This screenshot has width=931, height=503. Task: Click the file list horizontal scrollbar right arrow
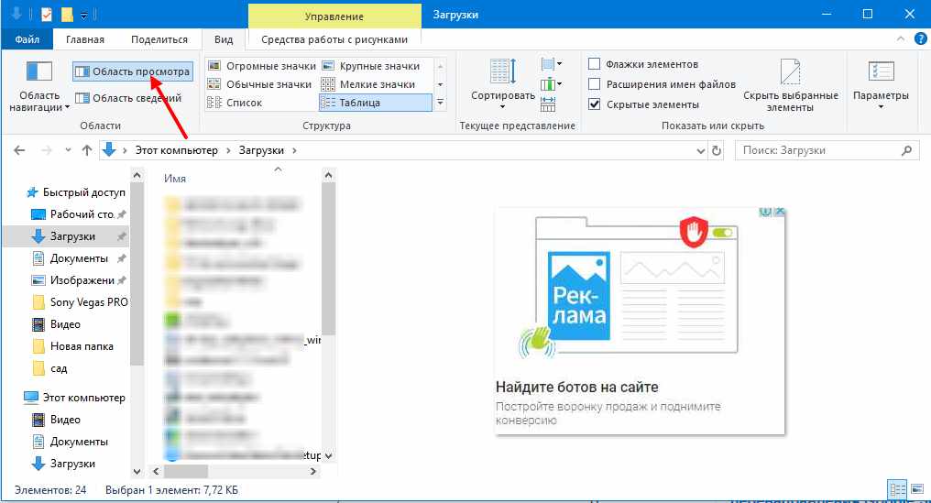[312, 472]
